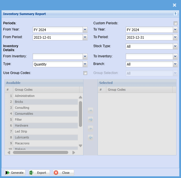The width and height of the screenshot is (181, 178).
Task: Click the move-one-right small arrow icon
Action: pyautogui.click(x=90, y=110)
